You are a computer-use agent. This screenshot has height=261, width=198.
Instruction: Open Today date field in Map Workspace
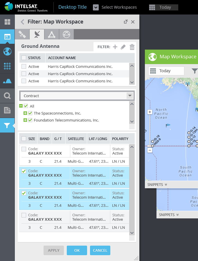coord(166,71)
